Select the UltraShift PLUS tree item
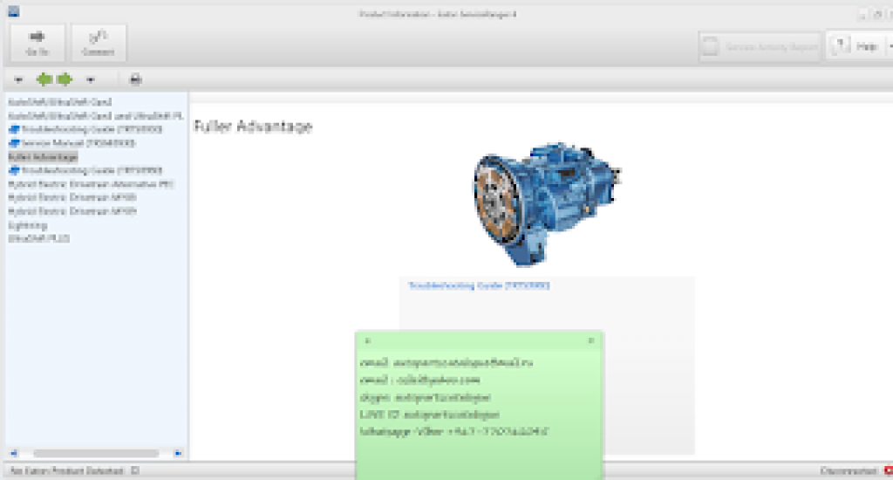 (x=38, y=238)
